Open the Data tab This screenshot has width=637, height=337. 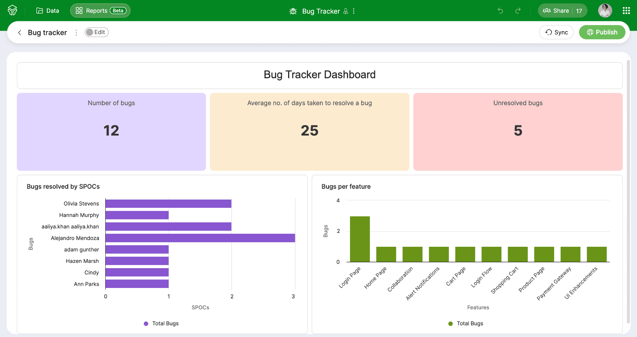[x=48, y=10]
